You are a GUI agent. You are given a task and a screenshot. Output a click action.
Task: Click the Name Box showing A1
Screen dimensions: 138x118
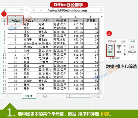pyautogui.click(x=13, y=10)
